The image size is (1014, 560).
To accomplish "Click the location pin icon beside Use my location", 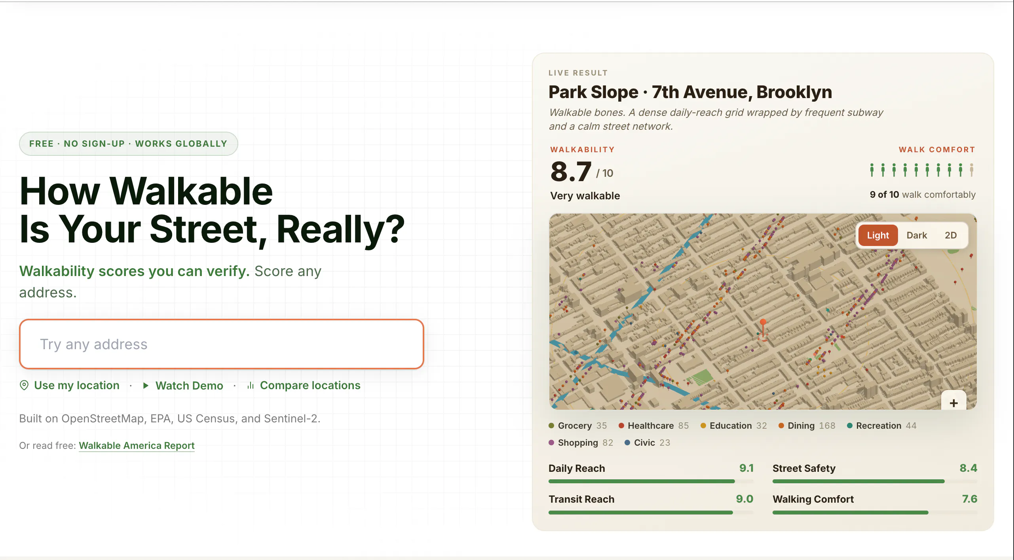I will 24,385.
